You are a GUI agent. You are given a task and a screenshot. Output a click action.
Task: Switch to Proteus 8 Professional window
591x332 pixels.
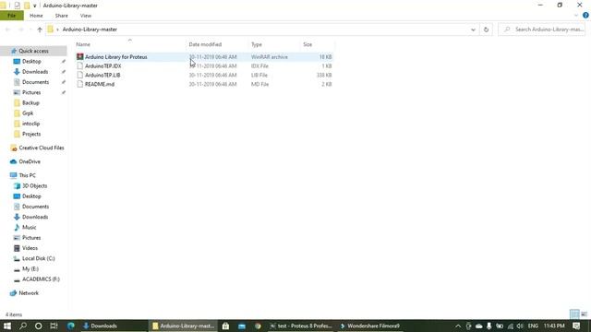pos(301,326)
